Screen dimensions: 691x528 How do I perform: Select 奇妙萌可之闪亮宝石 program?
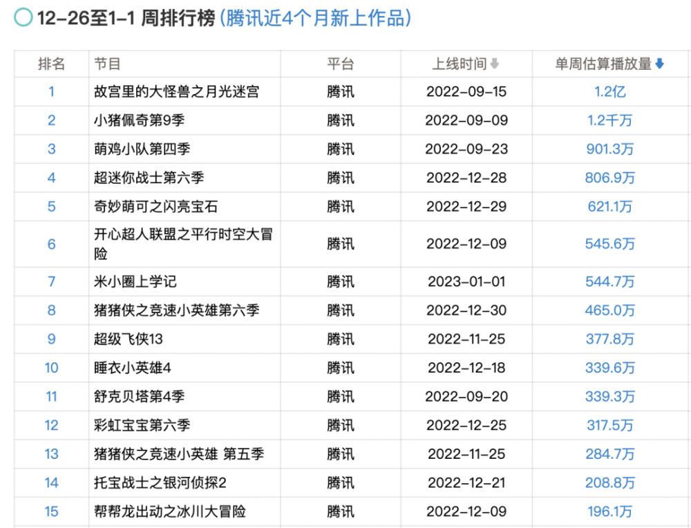point(156,206)
